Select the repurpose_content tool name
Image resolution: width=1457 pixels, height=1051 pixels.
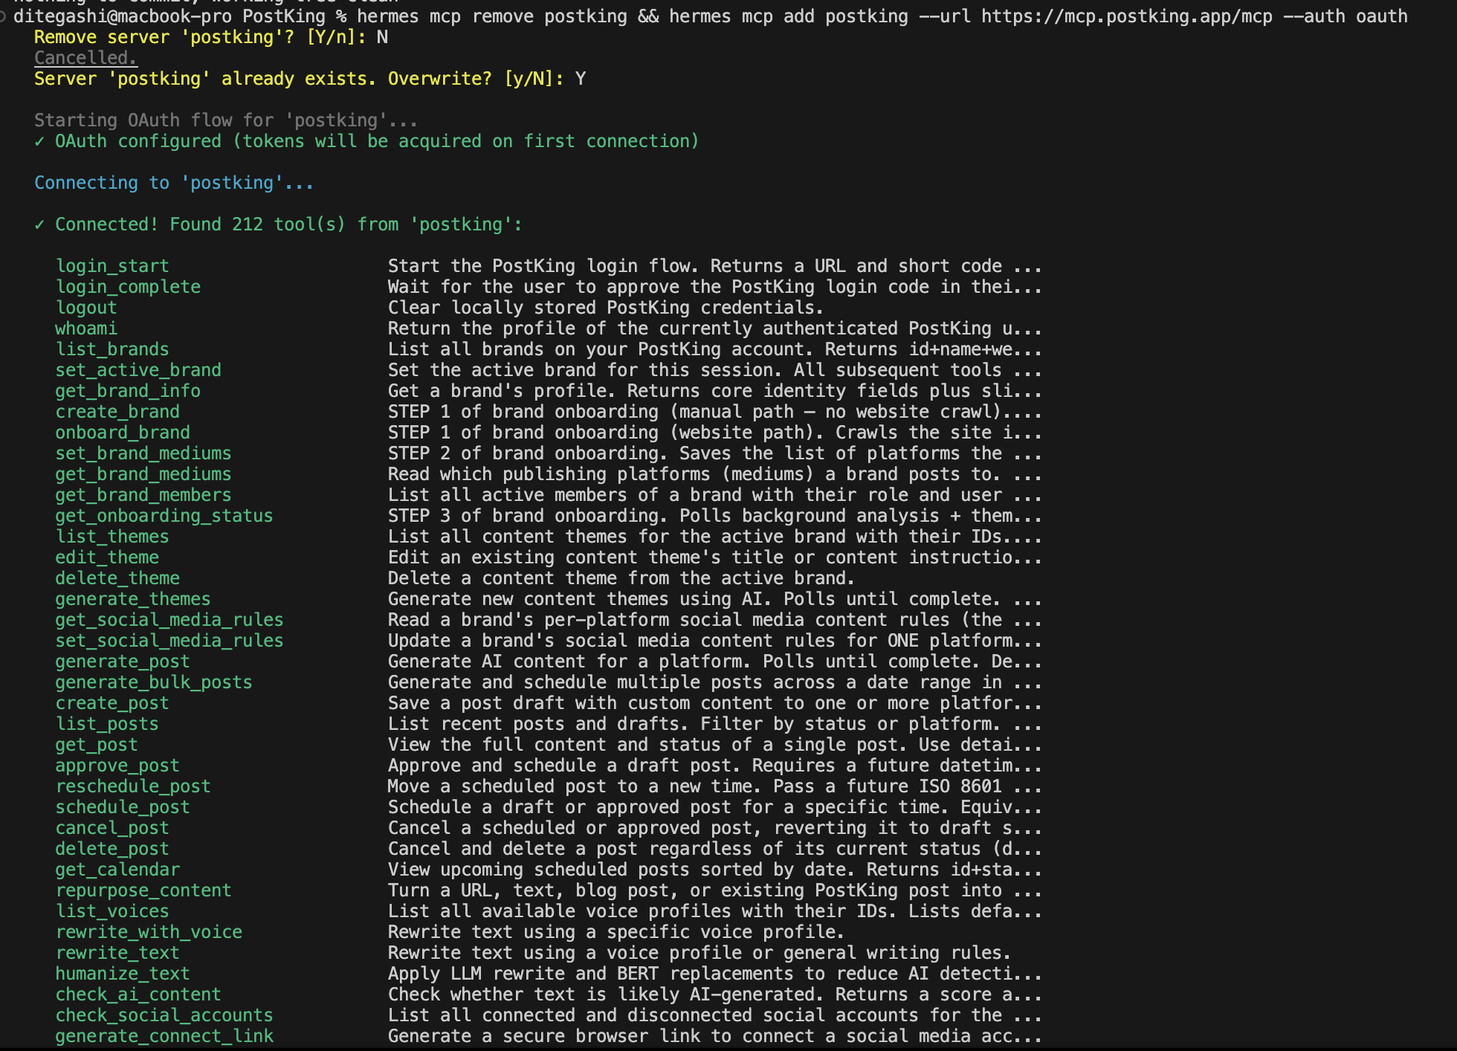[143, 890]
